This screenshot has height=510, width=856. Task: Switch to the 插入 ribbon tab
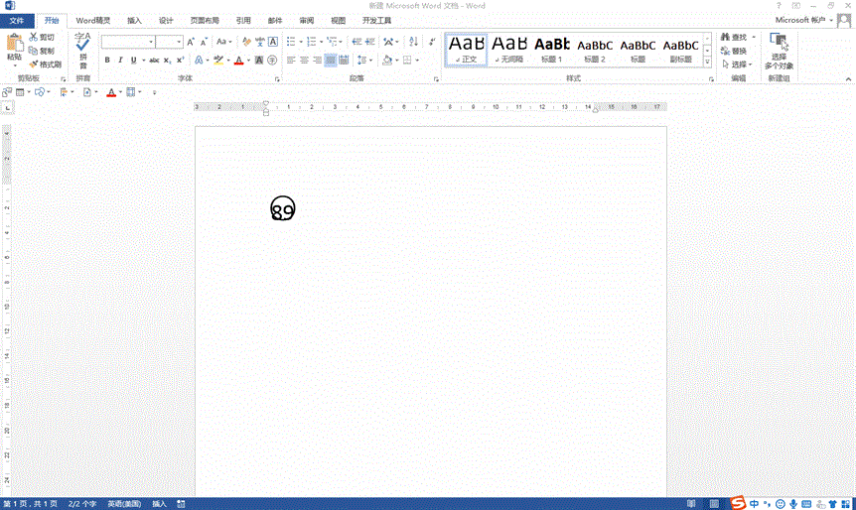click(134, 20)
